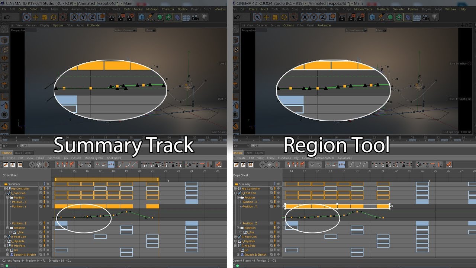The image size is (476, 268).
Task: Open MoGraph menu in Summary Track pane
Action: pyautogui.click(x=152, y=9)
